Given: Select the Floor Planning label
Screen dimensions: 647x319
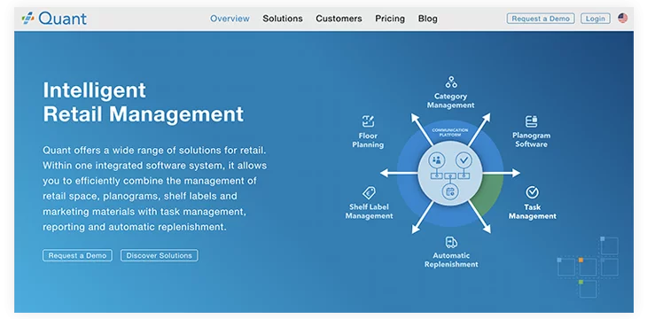Looking at the screenshot, I should click(x=368, y=140).
